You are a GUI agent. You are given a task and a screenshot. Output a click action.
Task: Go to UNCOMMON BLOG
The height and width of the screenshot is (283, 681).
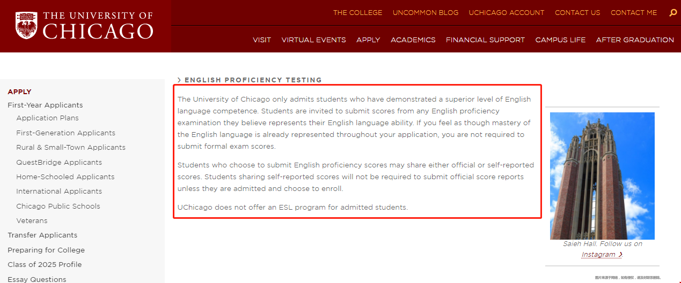pyautogui.click(x=426, y=13)
